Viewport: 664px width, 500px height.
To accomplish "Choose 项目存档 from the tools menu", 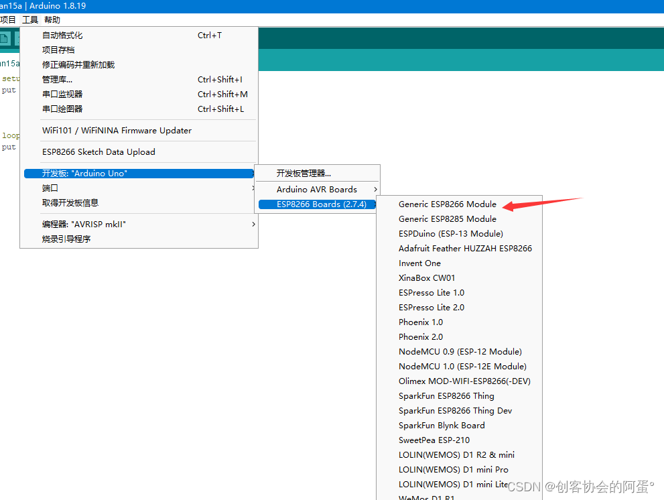I will click(139, 50).
